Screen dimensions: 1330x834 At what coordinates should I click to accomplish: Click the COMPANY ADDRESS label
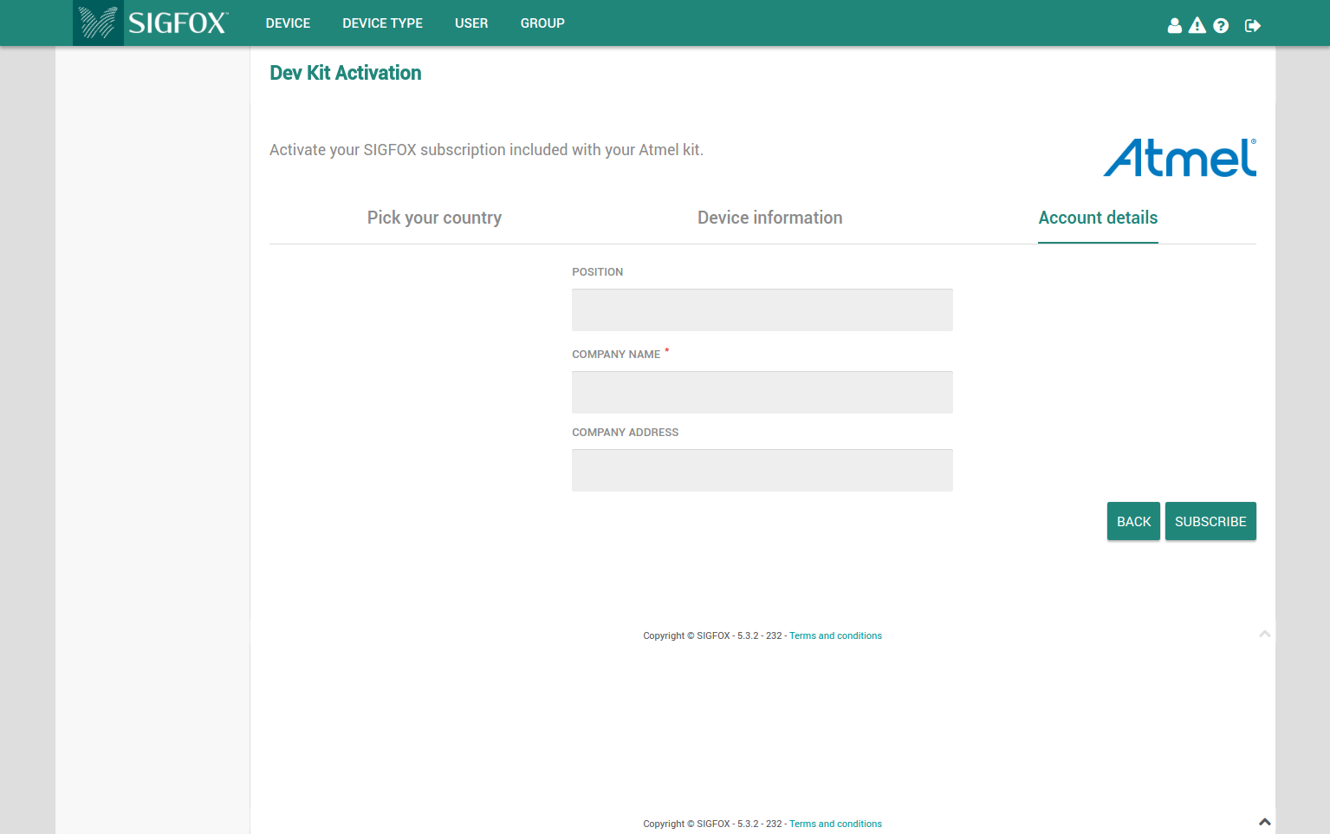coord(625,432)
